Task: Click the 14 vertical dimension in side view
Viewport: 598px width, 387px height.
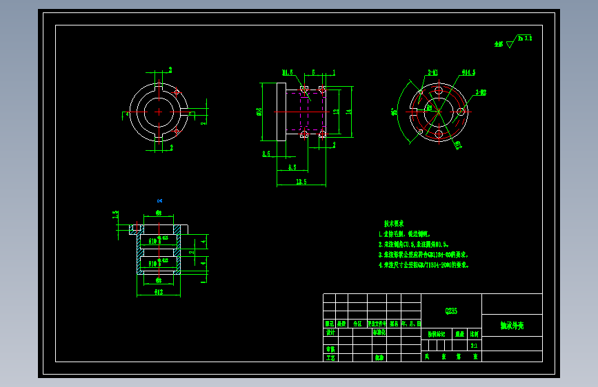Action: [348, 112]
